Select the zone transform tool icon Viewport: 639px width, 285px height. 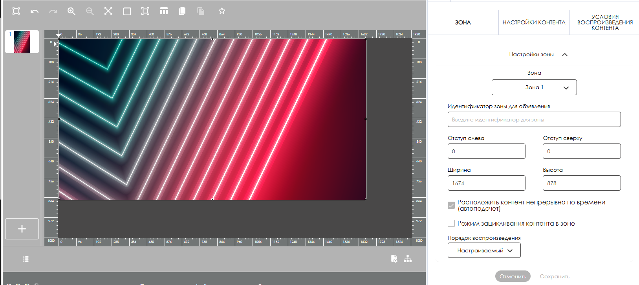click(x=16, y=11)
